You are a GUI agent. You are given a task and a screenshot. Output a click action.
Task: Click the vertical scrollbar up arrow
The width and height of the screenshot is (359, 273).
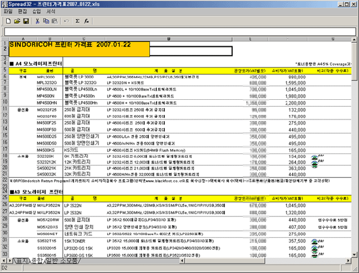pyautogui.click(x=354, y=40)
